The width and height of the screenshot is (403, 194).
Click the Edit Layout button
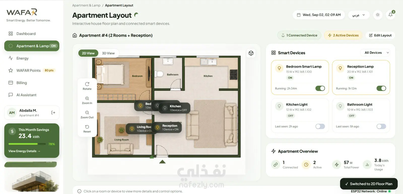380,35
